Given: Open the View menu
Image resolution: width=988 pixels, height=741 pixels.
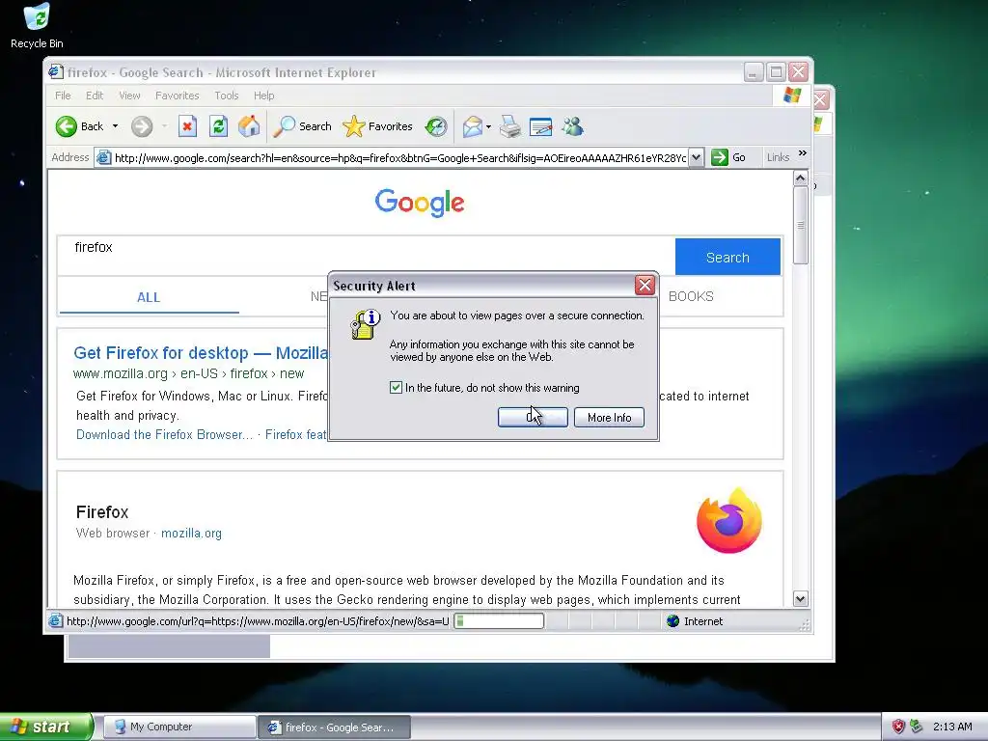Looking at the screenshot, I should 129,96.
